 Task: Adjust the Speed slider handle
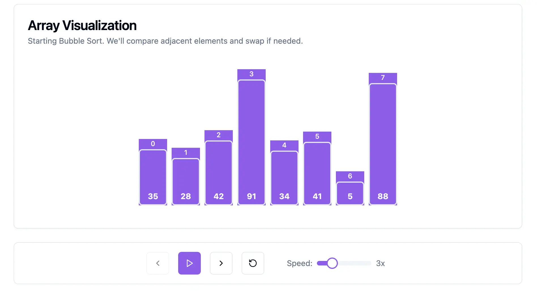(x=332, y=263)
